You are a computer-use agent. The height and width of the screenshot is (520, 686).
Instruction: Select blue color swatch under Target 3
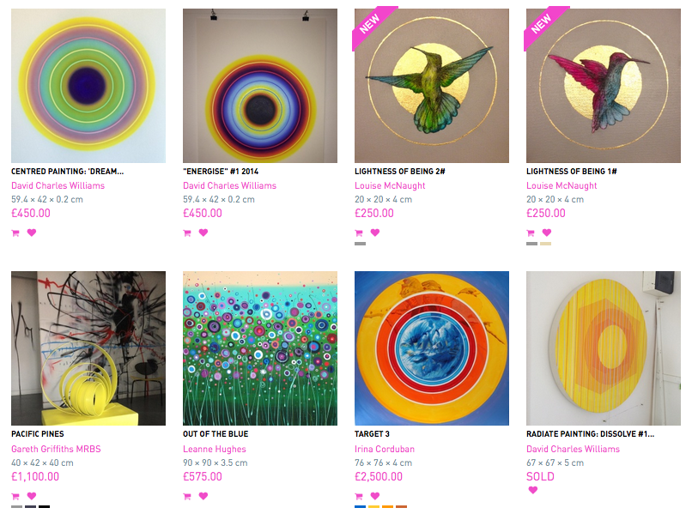tap(360, 507)
